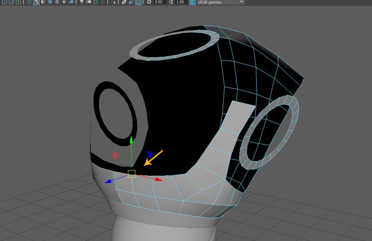Enable wireframe display cube icon
The height and width of the screenshot is (241, 372).
[28, 2]
